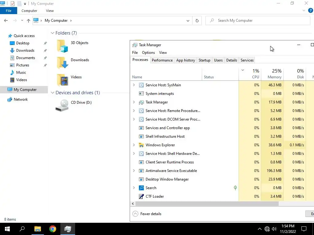Open the Task Manager File menu
Viewport: 314px width, 235px height.
(x=135, y=53)
